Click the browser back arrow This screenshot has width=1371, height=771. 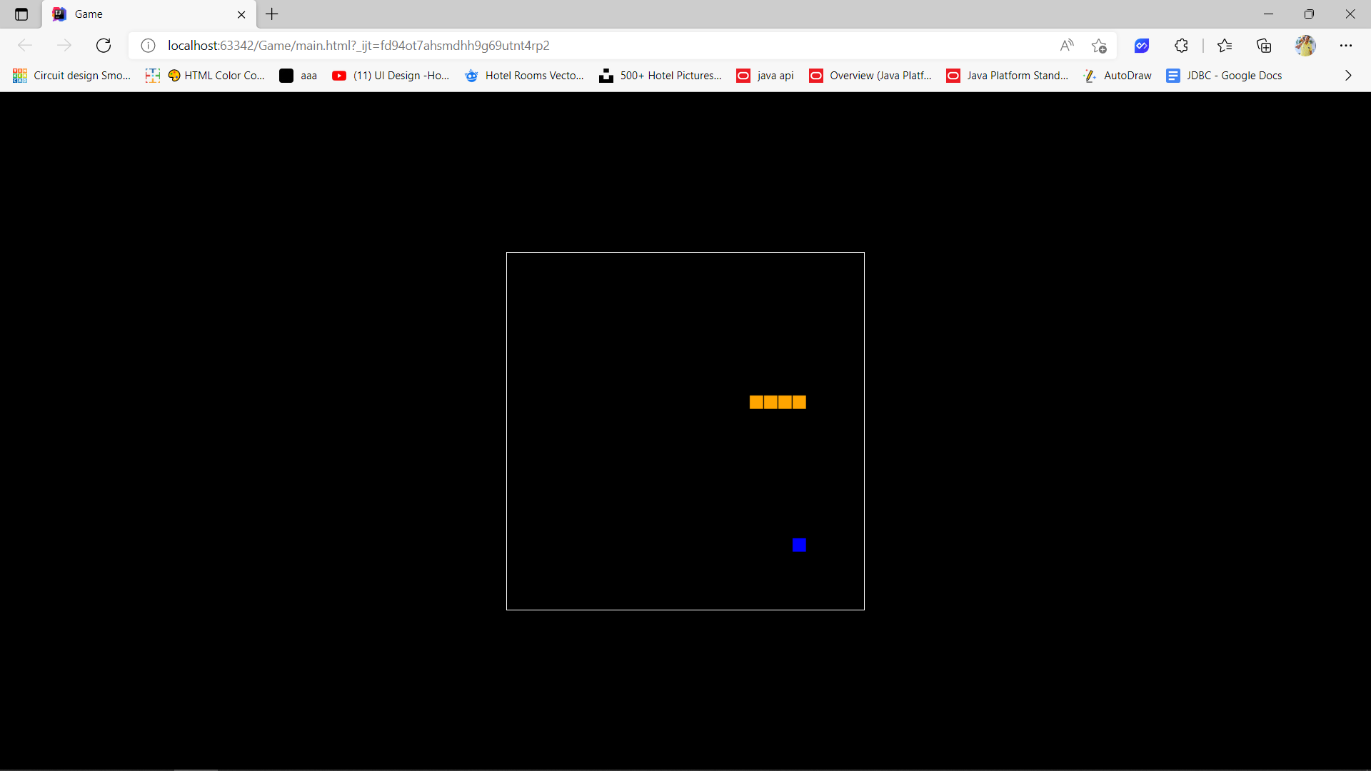25,46
